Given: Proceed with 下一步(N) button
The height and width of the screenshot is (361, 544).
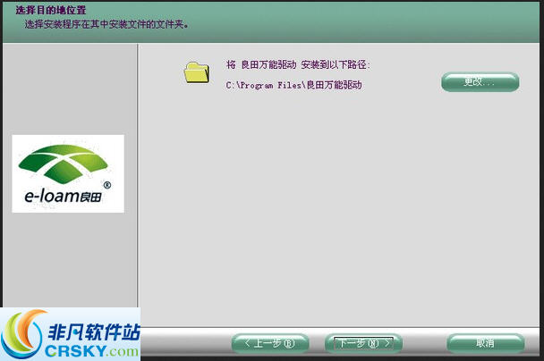Looking at the screenshot, I should tap(363, 343).
